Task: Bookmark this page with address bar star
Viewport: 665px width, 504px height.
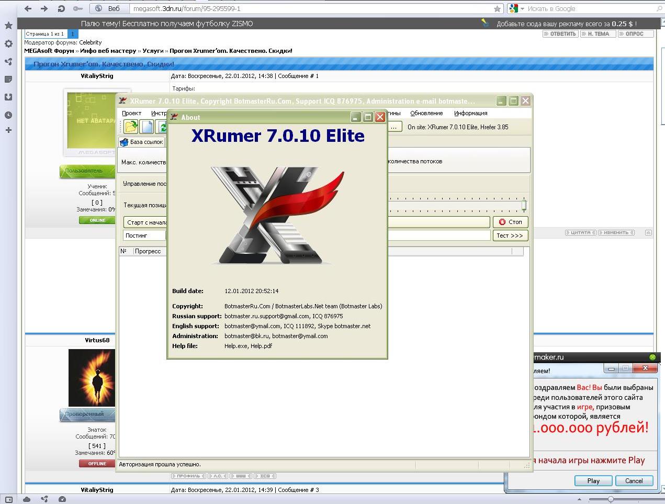Action: click(497, 8)
